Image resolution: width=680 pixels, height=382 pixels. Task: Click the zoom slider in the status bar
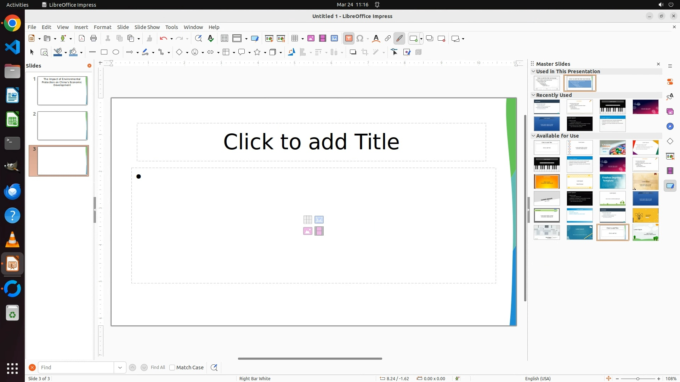637,379
